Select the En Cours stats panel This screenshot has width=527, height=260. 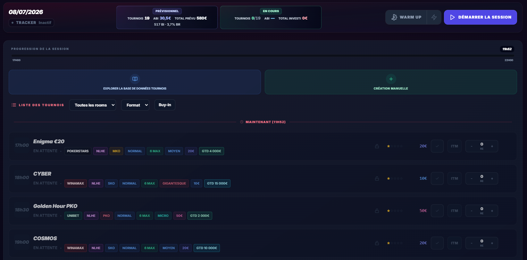pos(271,18)
